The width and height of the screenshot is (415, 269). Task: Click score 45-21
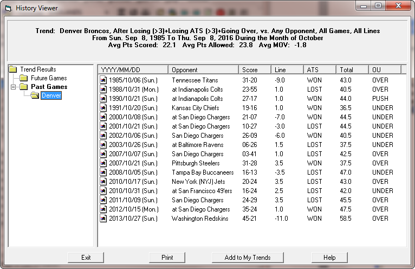250,219
